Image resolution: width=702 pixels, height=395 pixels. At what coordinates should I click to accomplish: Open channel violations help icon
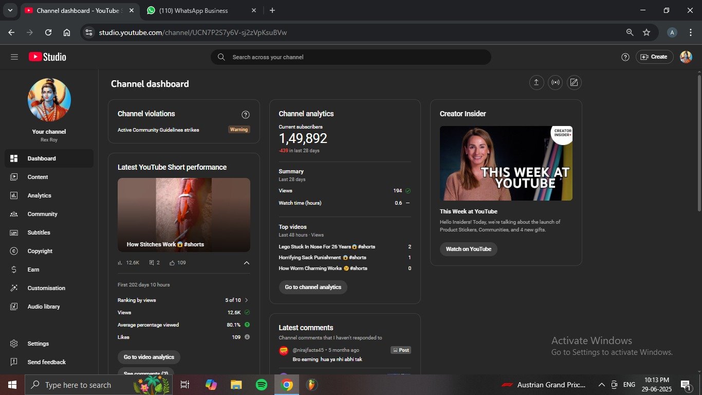click(246, 115)
